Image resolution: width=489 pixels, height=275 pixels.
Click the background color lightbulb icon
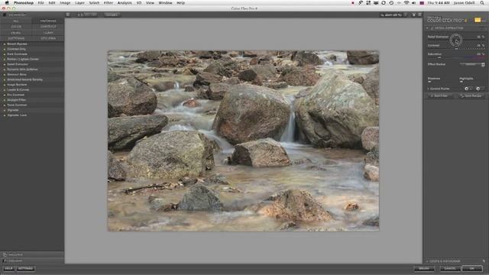pyautogui.click(x=414, y=15)
